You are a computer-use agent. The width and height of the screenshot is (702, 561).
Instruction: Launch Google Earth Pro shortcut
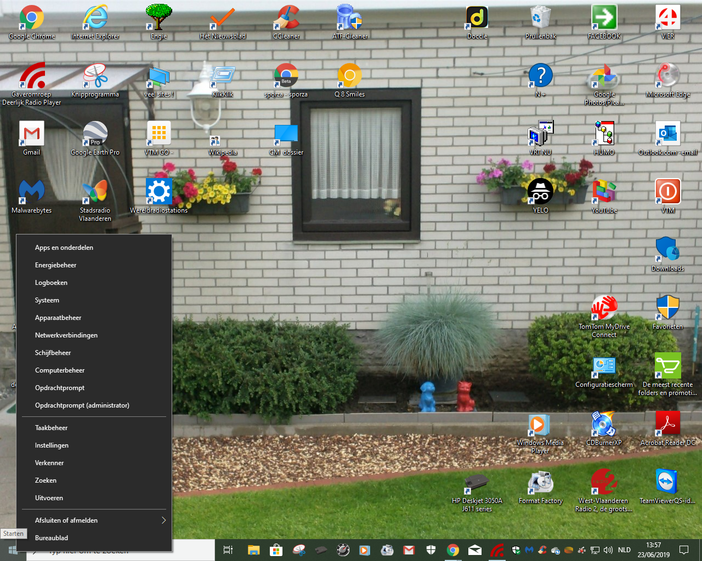tap(95, 134)
